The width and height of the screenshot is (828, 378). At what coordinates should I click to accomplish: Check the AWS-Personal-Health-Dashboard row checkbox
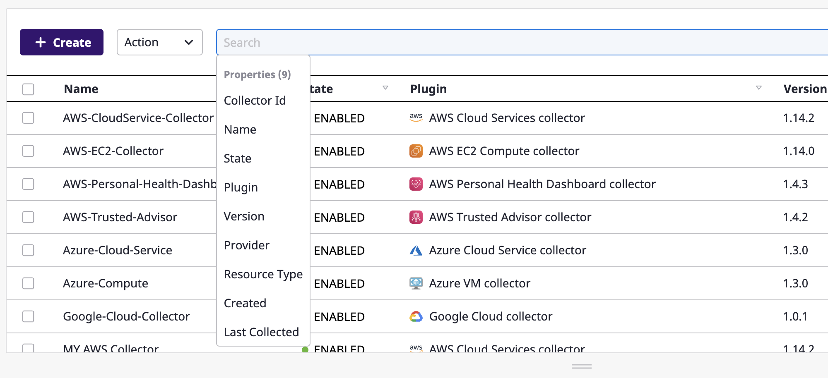(28, 184)
